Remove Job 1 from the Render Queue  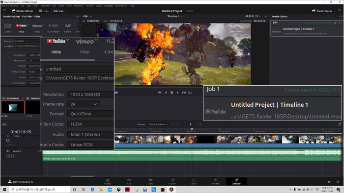click(340, 23)
